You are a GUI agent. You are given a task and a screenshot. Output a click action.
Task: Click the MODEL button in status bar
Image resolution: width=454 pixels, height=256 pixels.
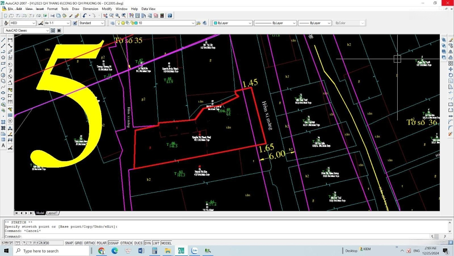[x=166, y=243]
